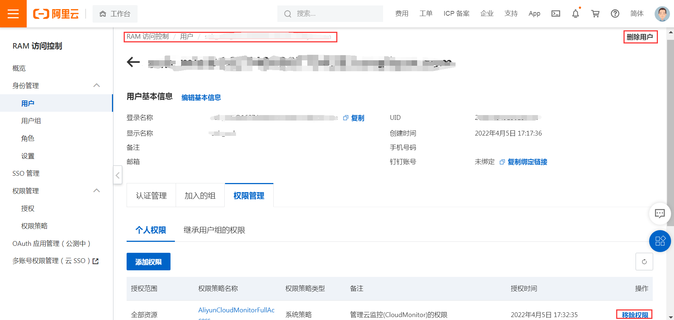Viewport: 674px width, 320px height.
Task: Open AliyunCloudMonitorFullAccess policy link
Action: pos(236,313)
